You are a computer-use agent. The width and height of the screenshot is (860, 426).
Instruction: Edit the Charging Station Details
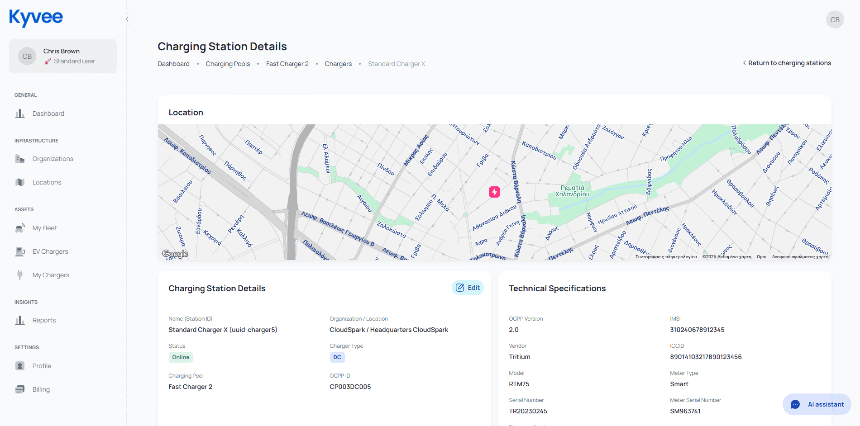tap(468, 288)
